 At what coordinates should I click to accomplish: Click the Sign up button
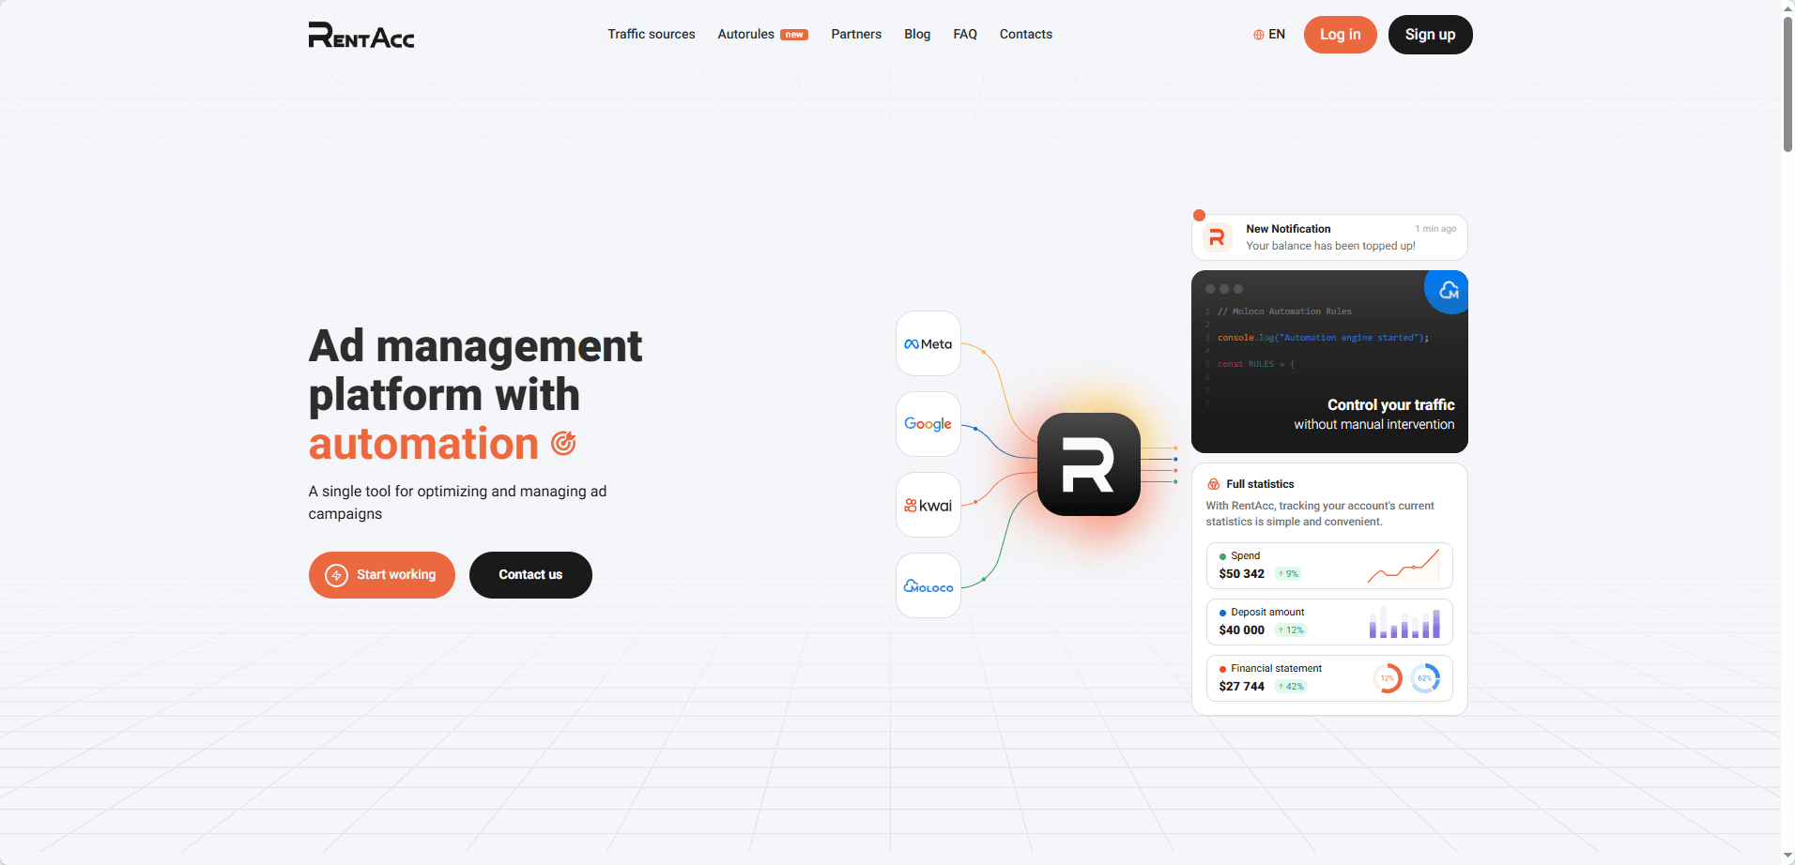point(1430,35)
